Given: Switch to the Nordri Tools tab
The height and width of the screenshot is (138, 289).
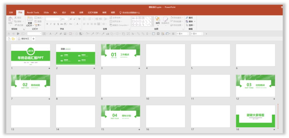Looking at the screenshot, I should pos(33,13).
